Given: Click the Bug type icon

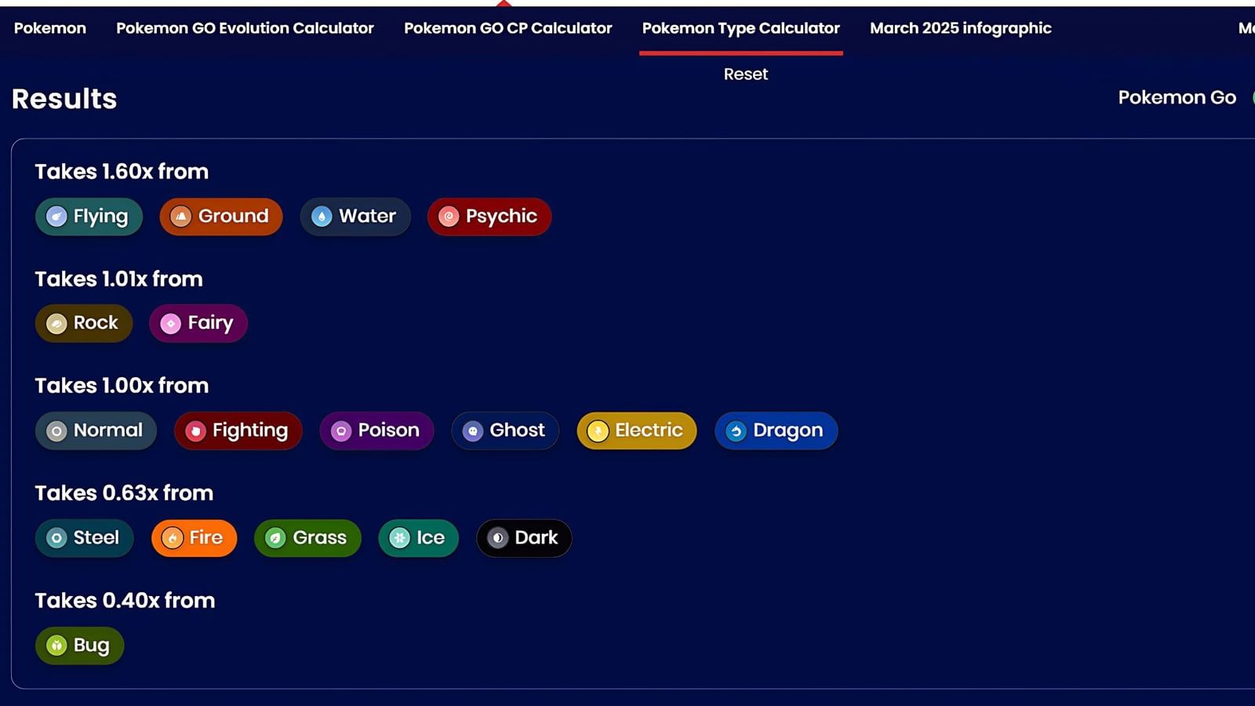Looking at the screenshot, I should [x=56, y=645].
